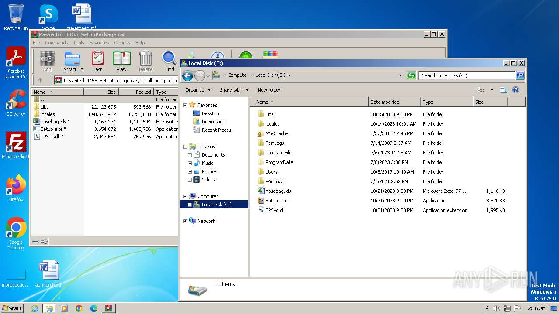Viewport: 559px width, 314px height.
Task: Open WinRAR Tools menu
Action: 79,43
